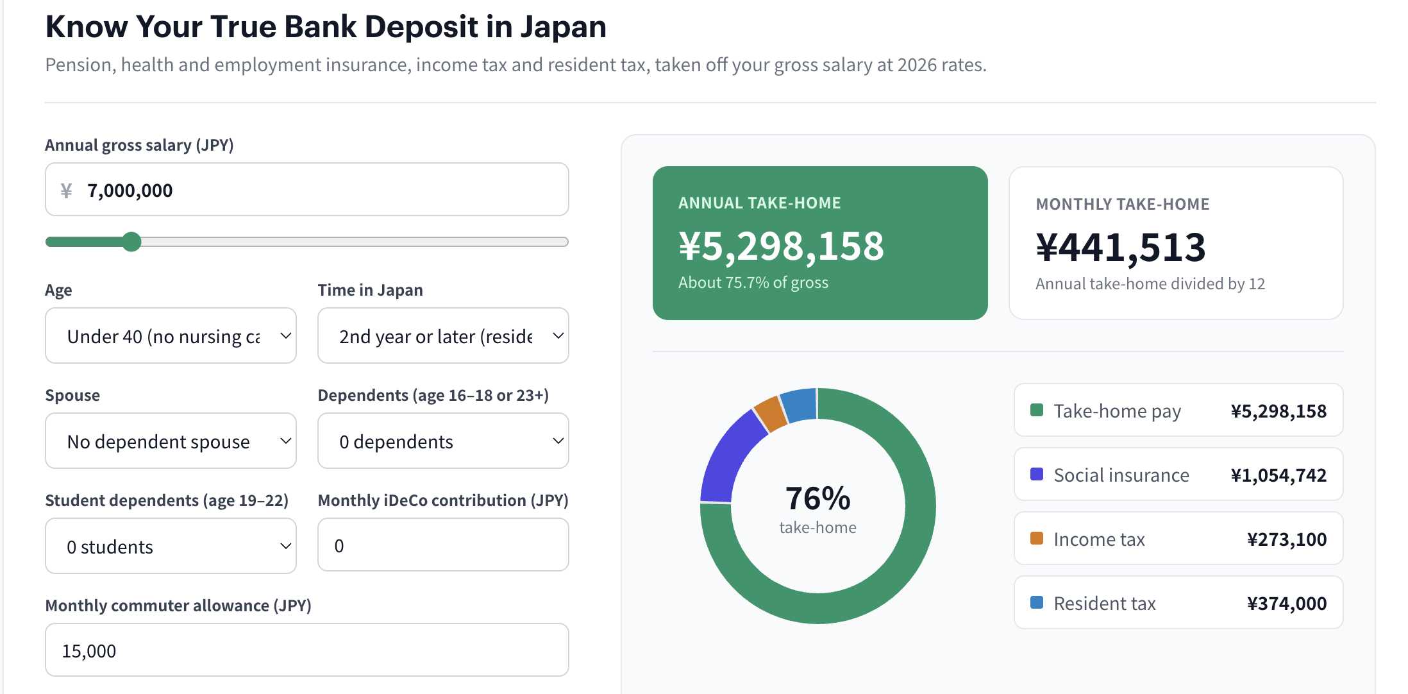Open the Spouse dropdown
The height and width of the screenshot is (694, 1408).
click(x=171, y=441)
